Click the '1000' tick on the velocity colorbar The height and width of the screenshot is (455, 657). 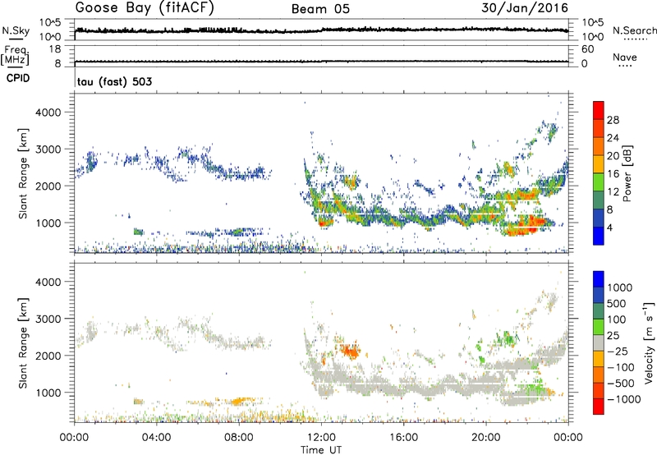click(x=620, y=287)
